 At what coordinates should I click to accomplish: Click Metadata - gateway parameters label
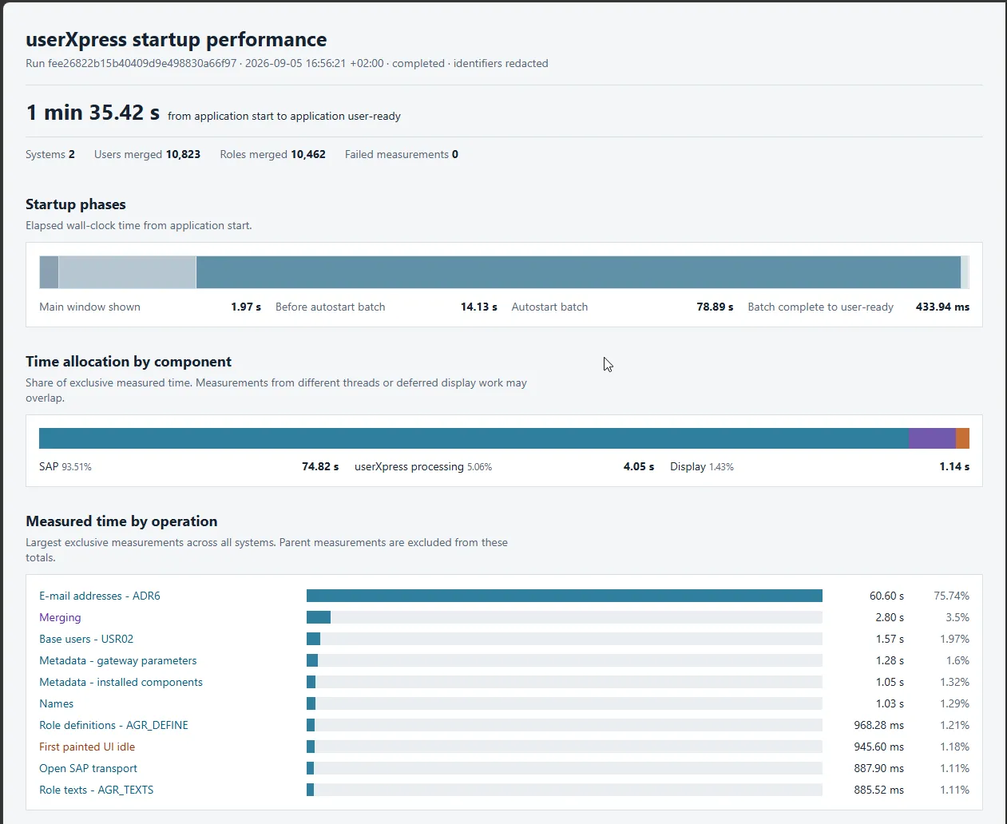pos(117,660)
